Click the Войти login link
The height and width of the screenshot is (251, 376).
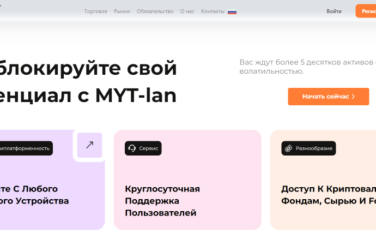pos(334,11)
